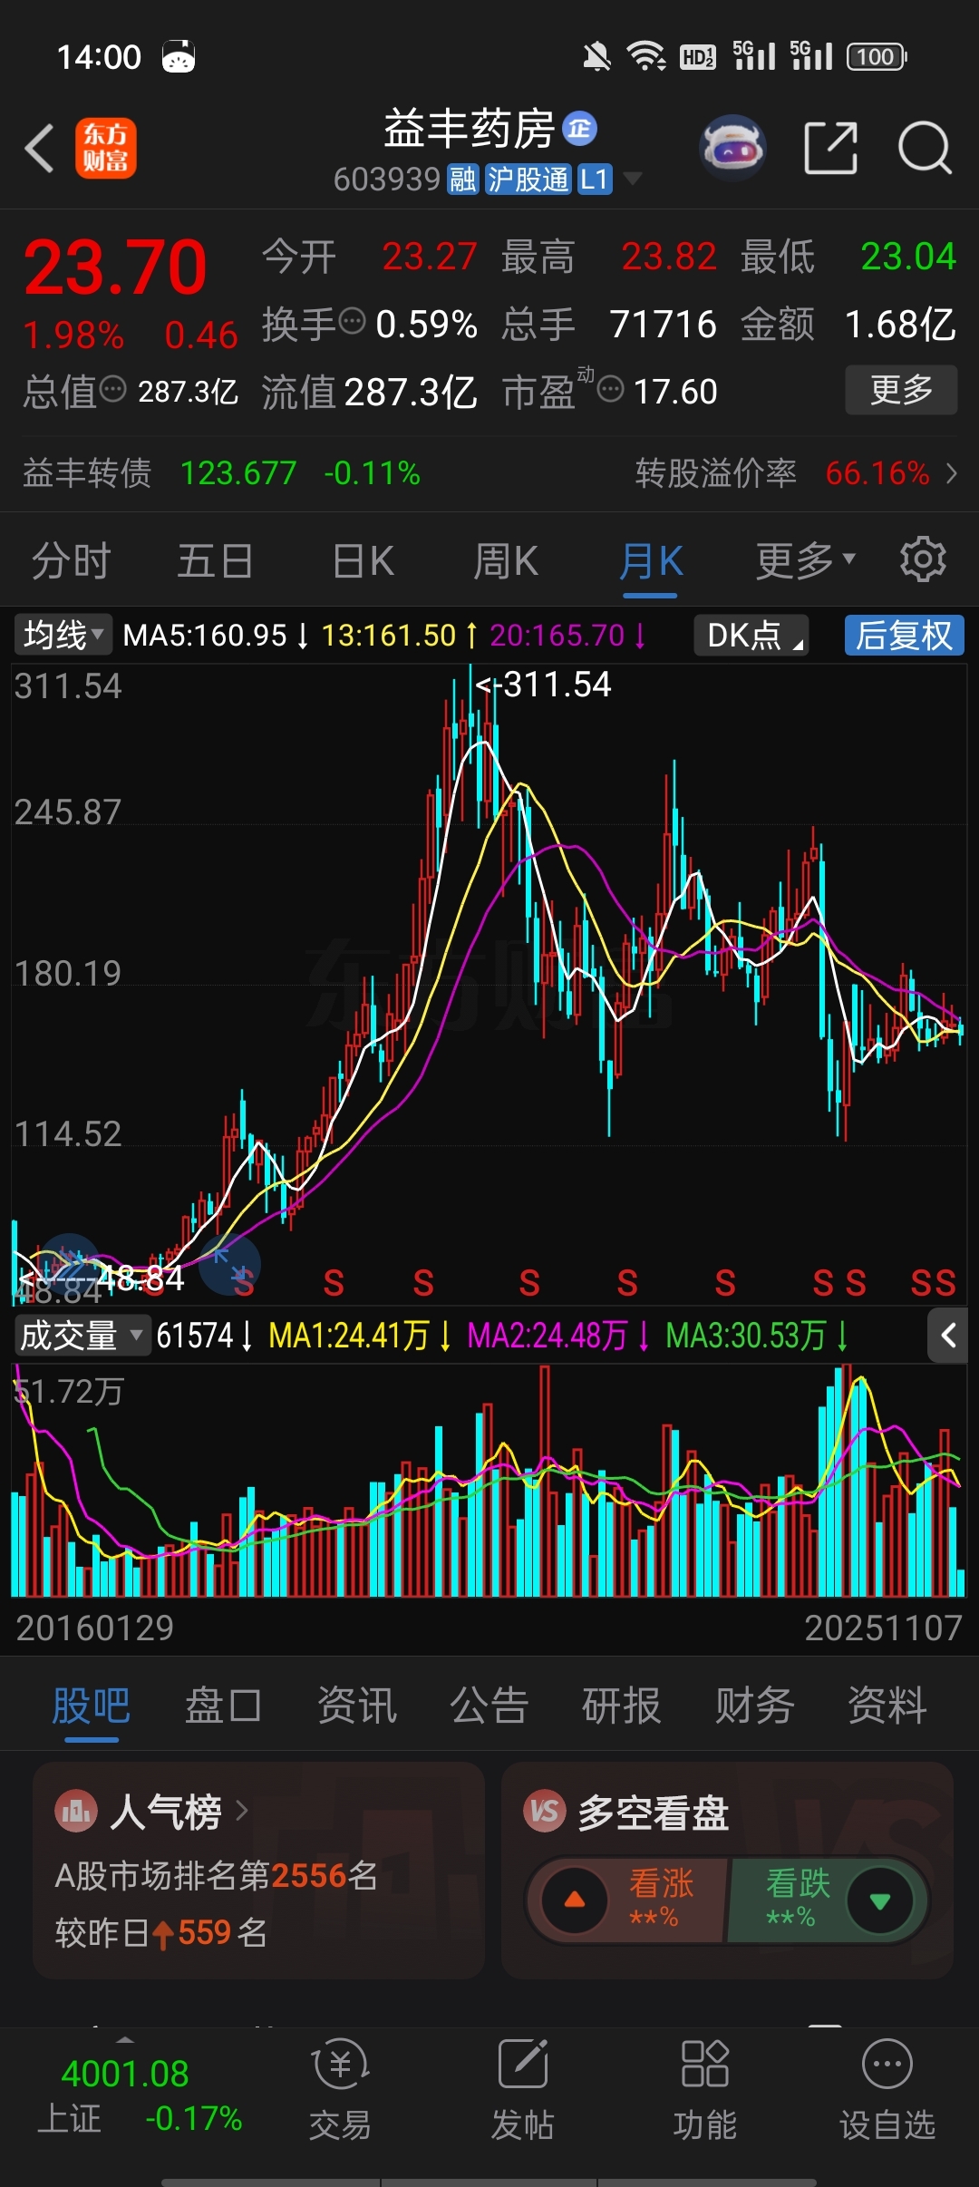Open the 盘口 tab
Image resolution: width=979 pixels, height=2187 pixels.
click(x=223, y=1705)
